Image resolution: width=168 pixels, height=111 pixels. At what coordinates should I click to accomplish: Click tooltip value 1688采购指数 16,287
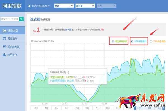[62, 81]
